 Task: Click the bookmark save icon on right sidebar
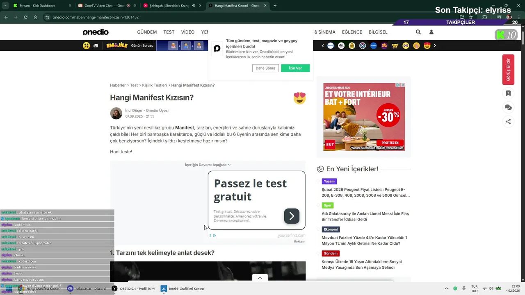[508, 93]
